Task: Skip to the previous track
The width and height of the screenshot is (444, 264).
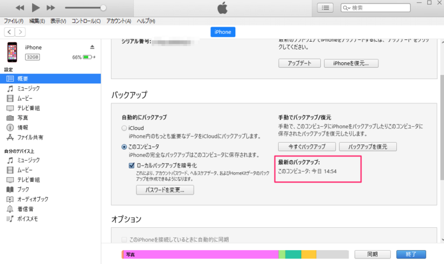Action: [x=20, y=8]
